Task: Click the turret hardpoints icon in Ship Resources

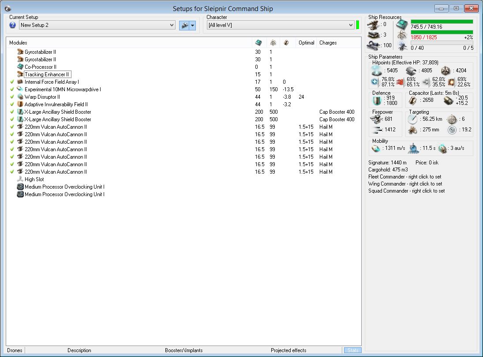Action: tap(373, 25)
